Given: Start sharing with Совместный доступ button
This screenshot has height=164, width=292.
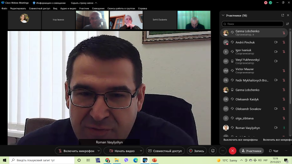Looking at the screenshot, I should coord(165,151).
